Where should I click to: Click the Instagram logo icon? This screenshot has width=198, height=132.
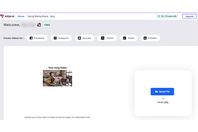pyautogui.click(x=55, y=38)
